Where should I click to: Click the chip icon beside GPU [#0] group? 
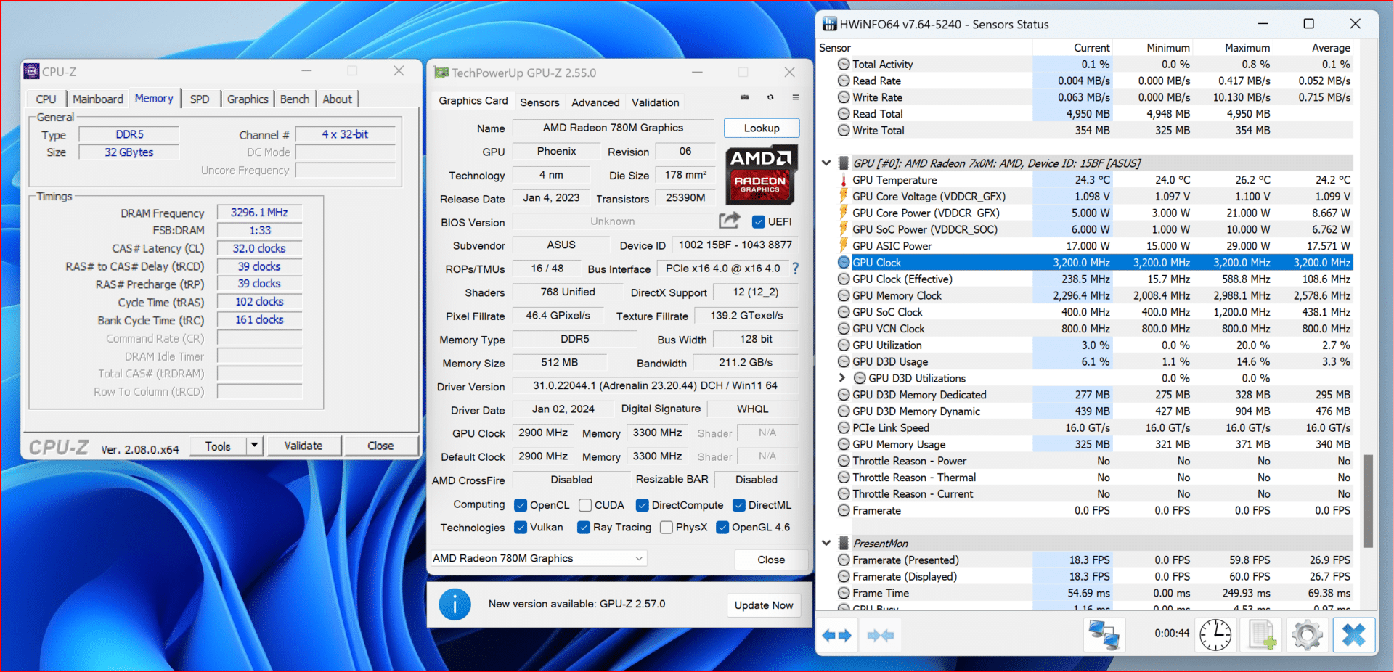pyautogui.click(x=844, y=163)
